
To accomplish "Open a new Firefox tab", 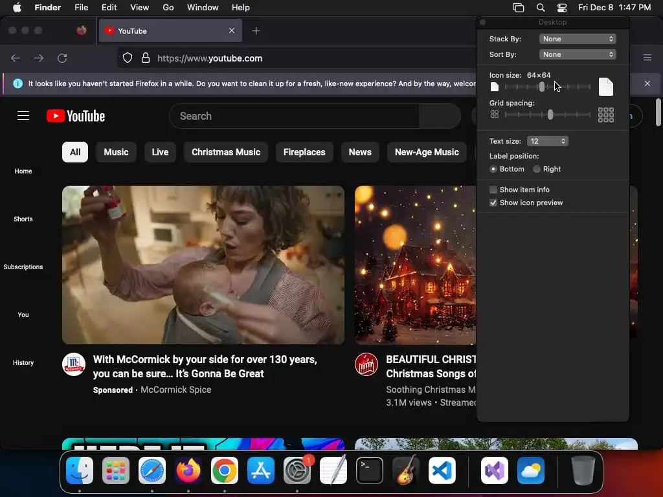I will coord(256,31).
